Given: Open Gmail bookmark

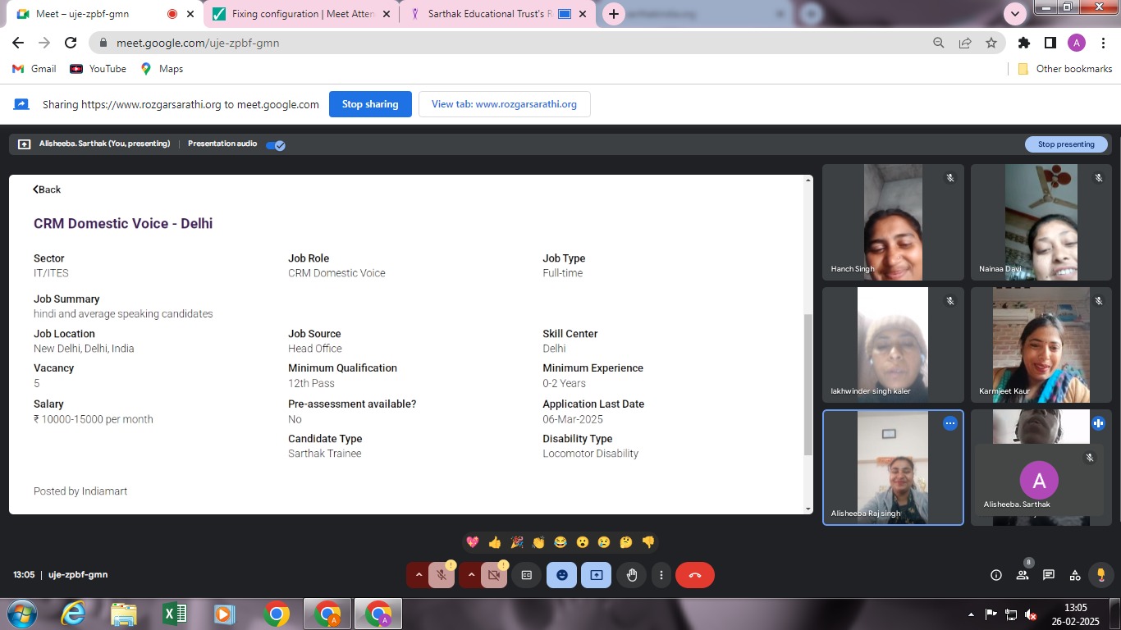Looking at the screenshot, I should (34, 69).
